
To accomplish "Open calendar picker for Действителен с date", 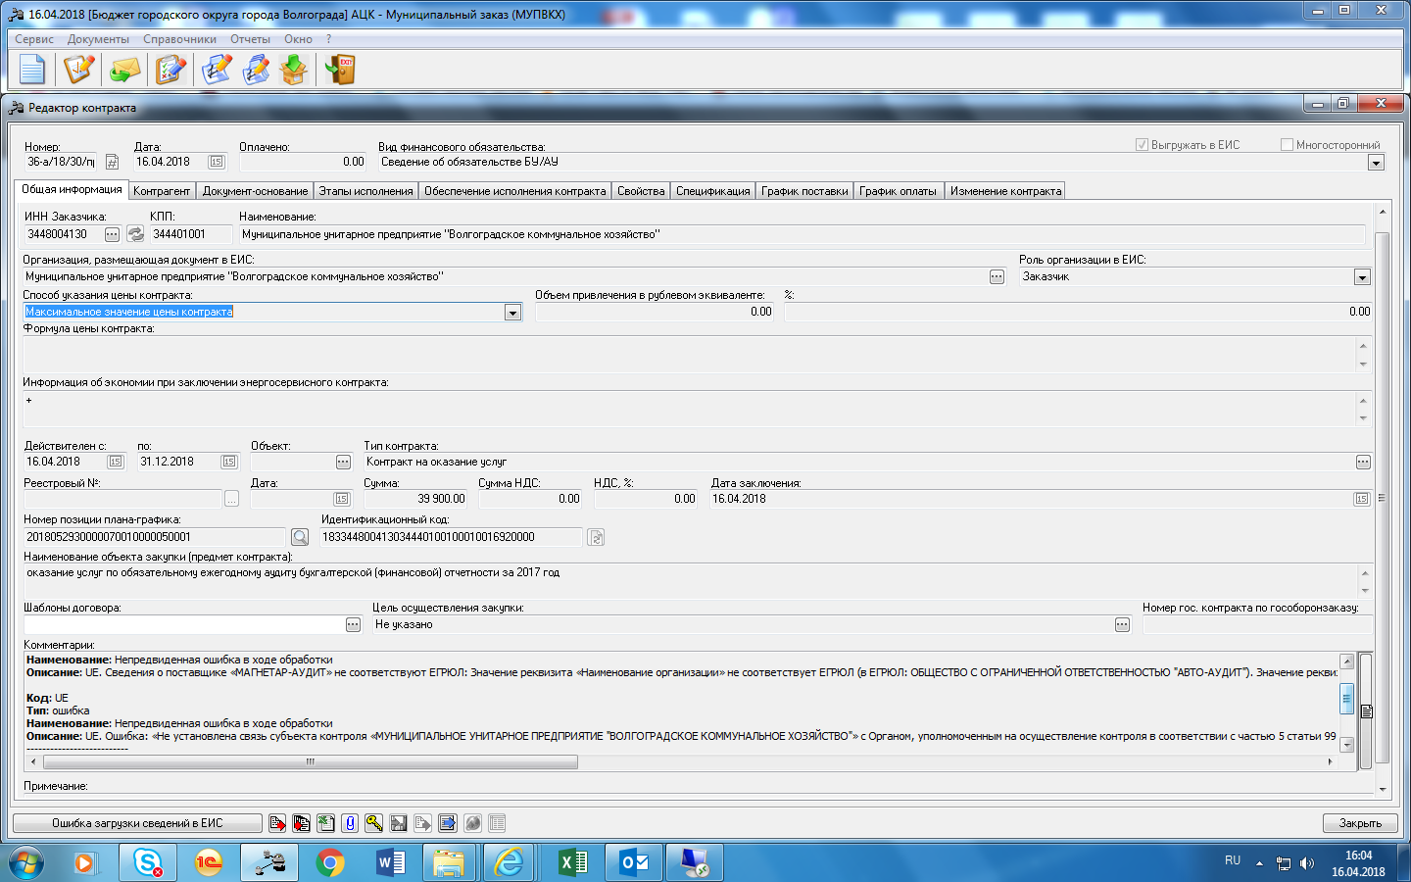I will pos(116,462).
